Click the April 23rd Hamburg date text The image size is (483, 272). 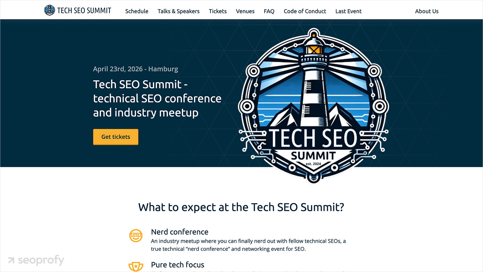(x=135, y=69)
